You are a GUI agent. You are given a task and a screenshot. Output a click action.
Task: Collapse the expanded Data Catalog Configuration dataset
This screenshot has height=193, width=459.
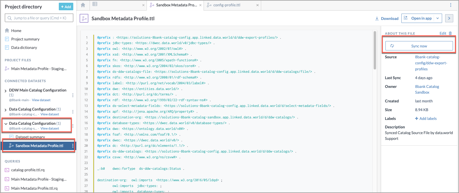point(5,123)
